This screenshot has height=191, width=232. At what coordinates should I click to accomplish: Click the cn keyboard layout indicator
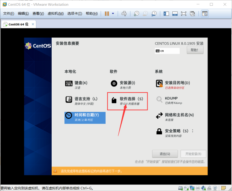(x=167, y=51)
